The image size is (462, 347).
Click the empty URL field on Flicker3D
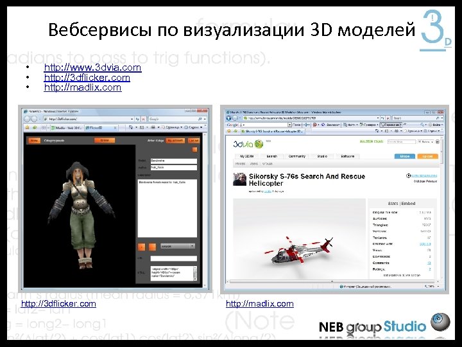[x=173, y=258]
